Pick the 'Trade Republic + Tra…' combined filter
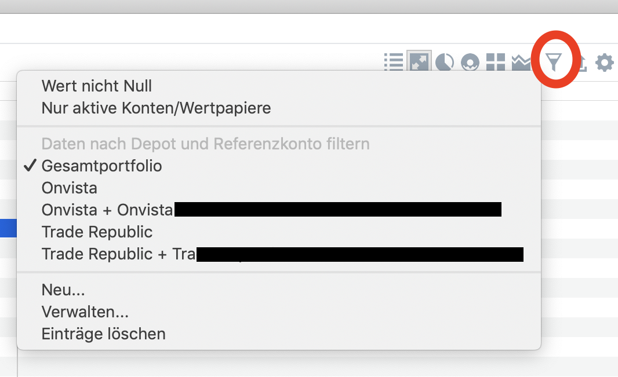Viewport: 618px width, 377px height. pyautogui.click(x=118, y=254)
